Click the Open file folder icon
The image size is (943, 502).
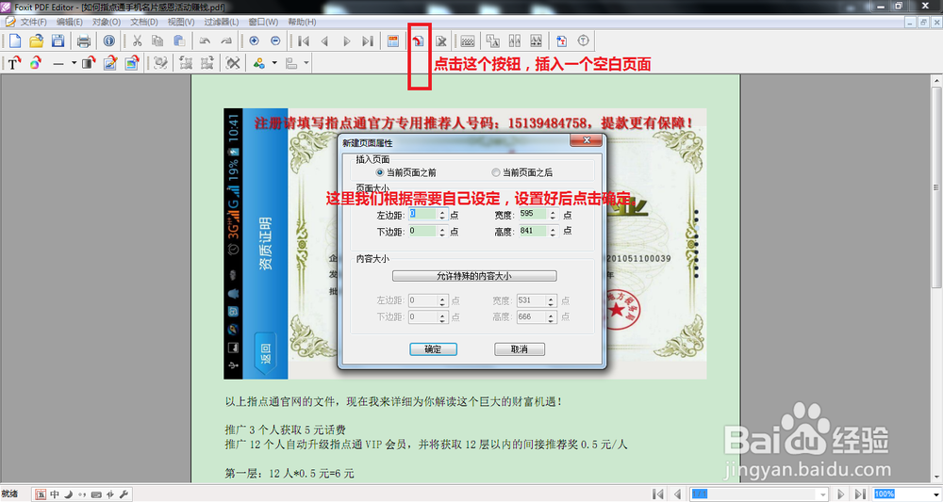[x=36, y=40]
